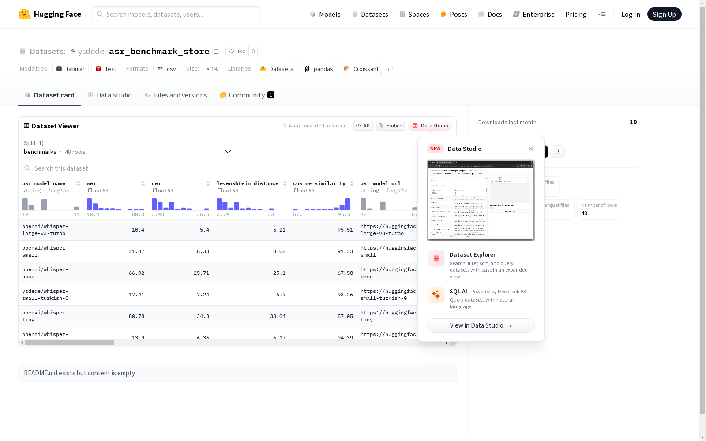Select the Datasets library tag
706x441 pixels.
pyautogui.click(x=277, y=69)
